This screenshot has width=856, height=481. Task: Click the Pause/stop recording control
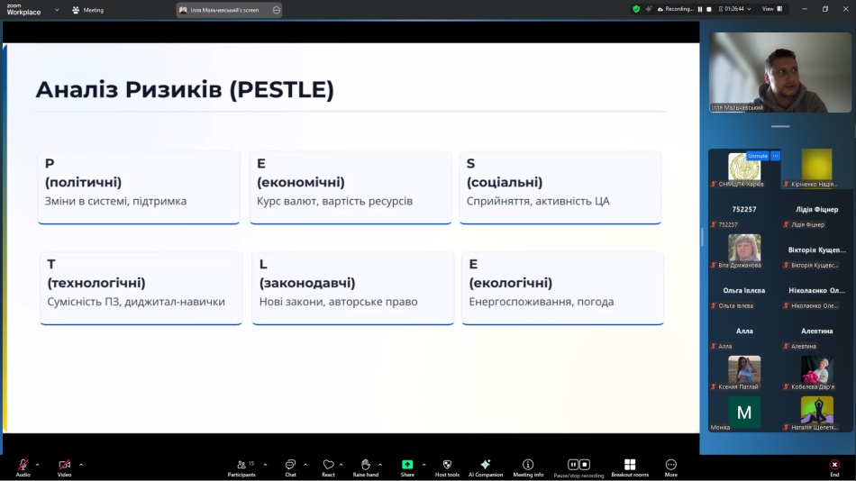(578, 466)
